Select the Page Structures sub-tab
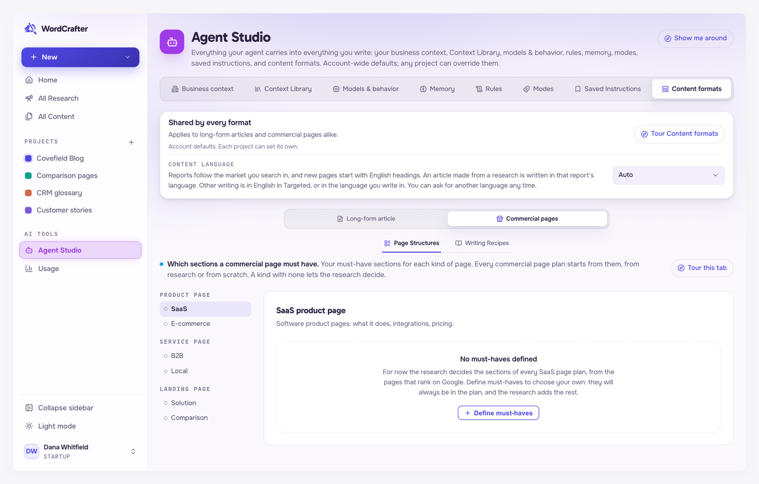 point(412,243)
